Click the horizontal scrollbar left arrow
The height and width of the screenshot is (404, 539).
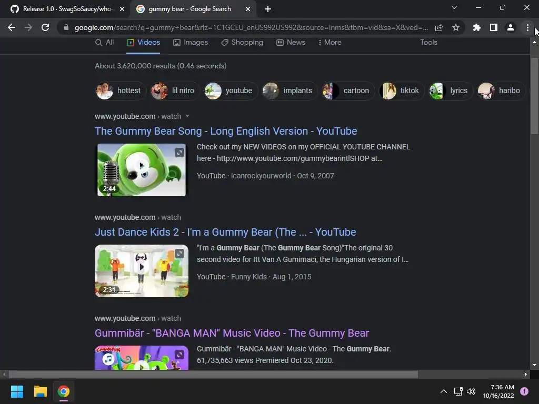point(4,374)
